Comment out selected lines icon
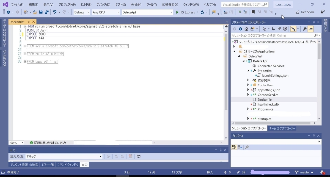This screenshot has width=330, height=177. click(239, 12)
